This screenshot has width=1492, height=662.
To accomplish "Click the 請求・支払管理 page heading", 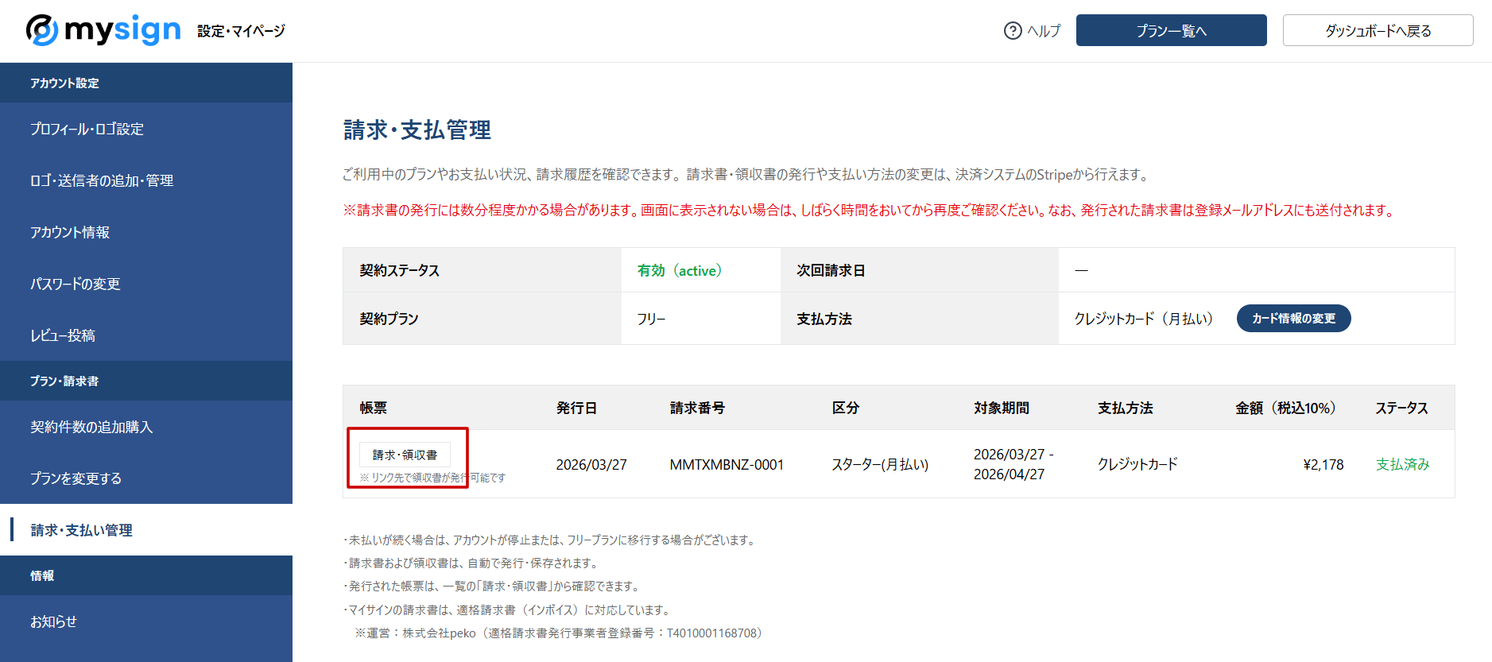I will pyautogui.click(x=417, y=130).
